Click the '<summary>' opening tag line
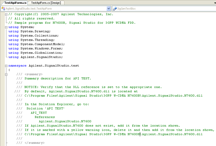This screenshot has height=146, width=216. pyautogui.click(x=30, y=74)
